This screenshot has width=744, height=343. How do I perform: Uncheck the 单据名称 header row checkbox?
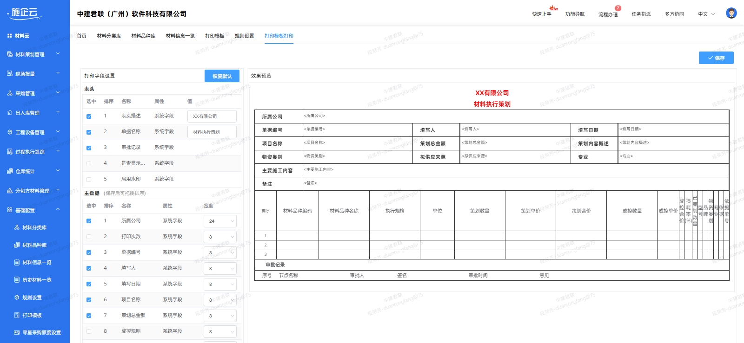89,132
